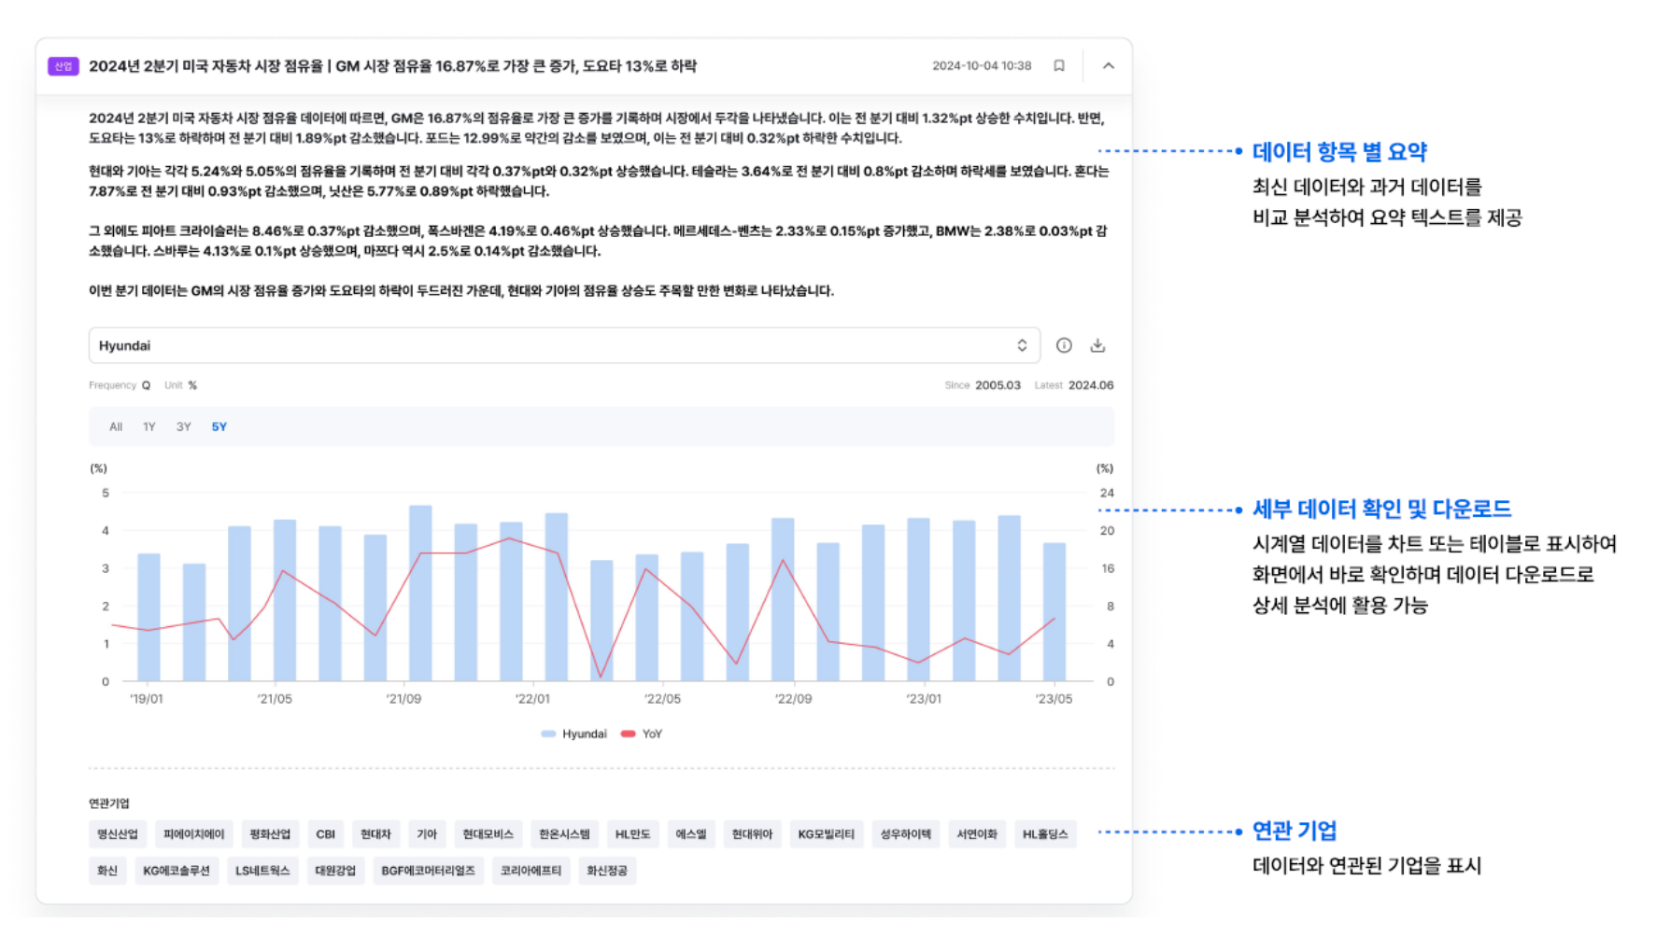The height and width of the screenshot is (950, 1670).
Task: Click the KG에코솔루션 company tag
Action: 177,870
